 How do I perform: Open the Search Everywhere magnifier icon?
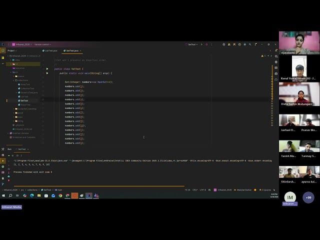click(x=250, y=44)
